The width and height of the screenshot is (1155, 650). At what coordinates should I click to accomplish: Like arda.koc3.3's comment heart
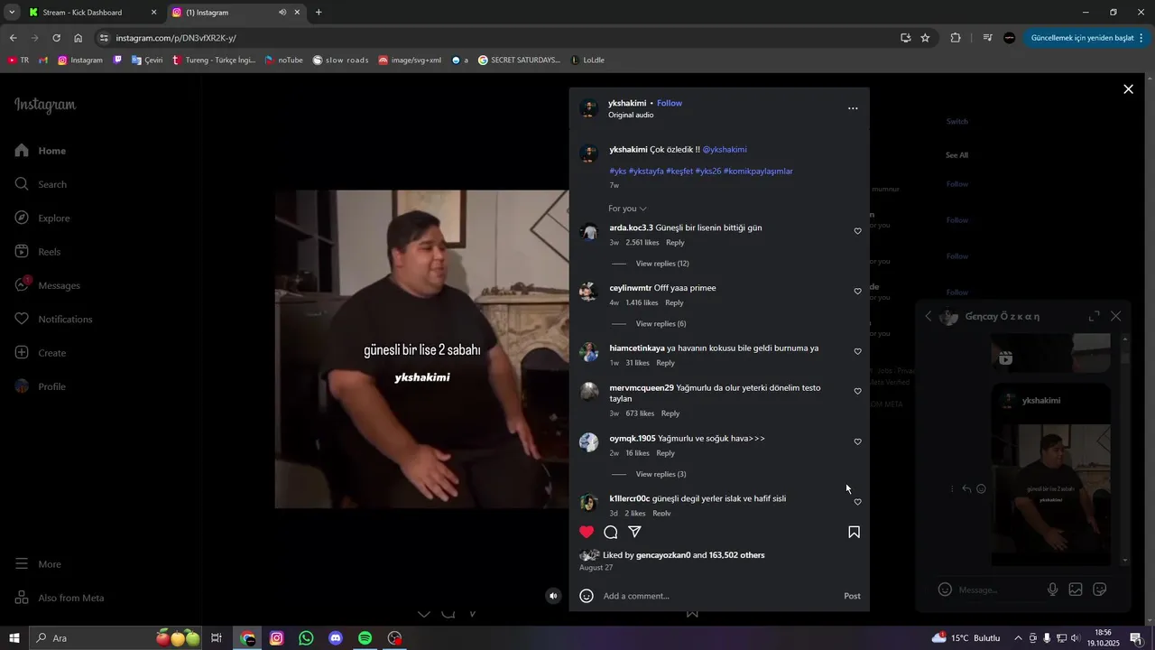click(857, 231)
